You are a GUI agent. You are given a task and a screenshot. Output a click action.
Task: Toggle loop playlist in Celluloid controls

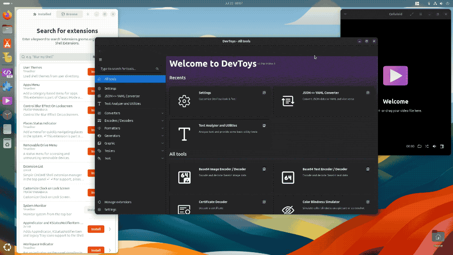(x=419, y=146)
